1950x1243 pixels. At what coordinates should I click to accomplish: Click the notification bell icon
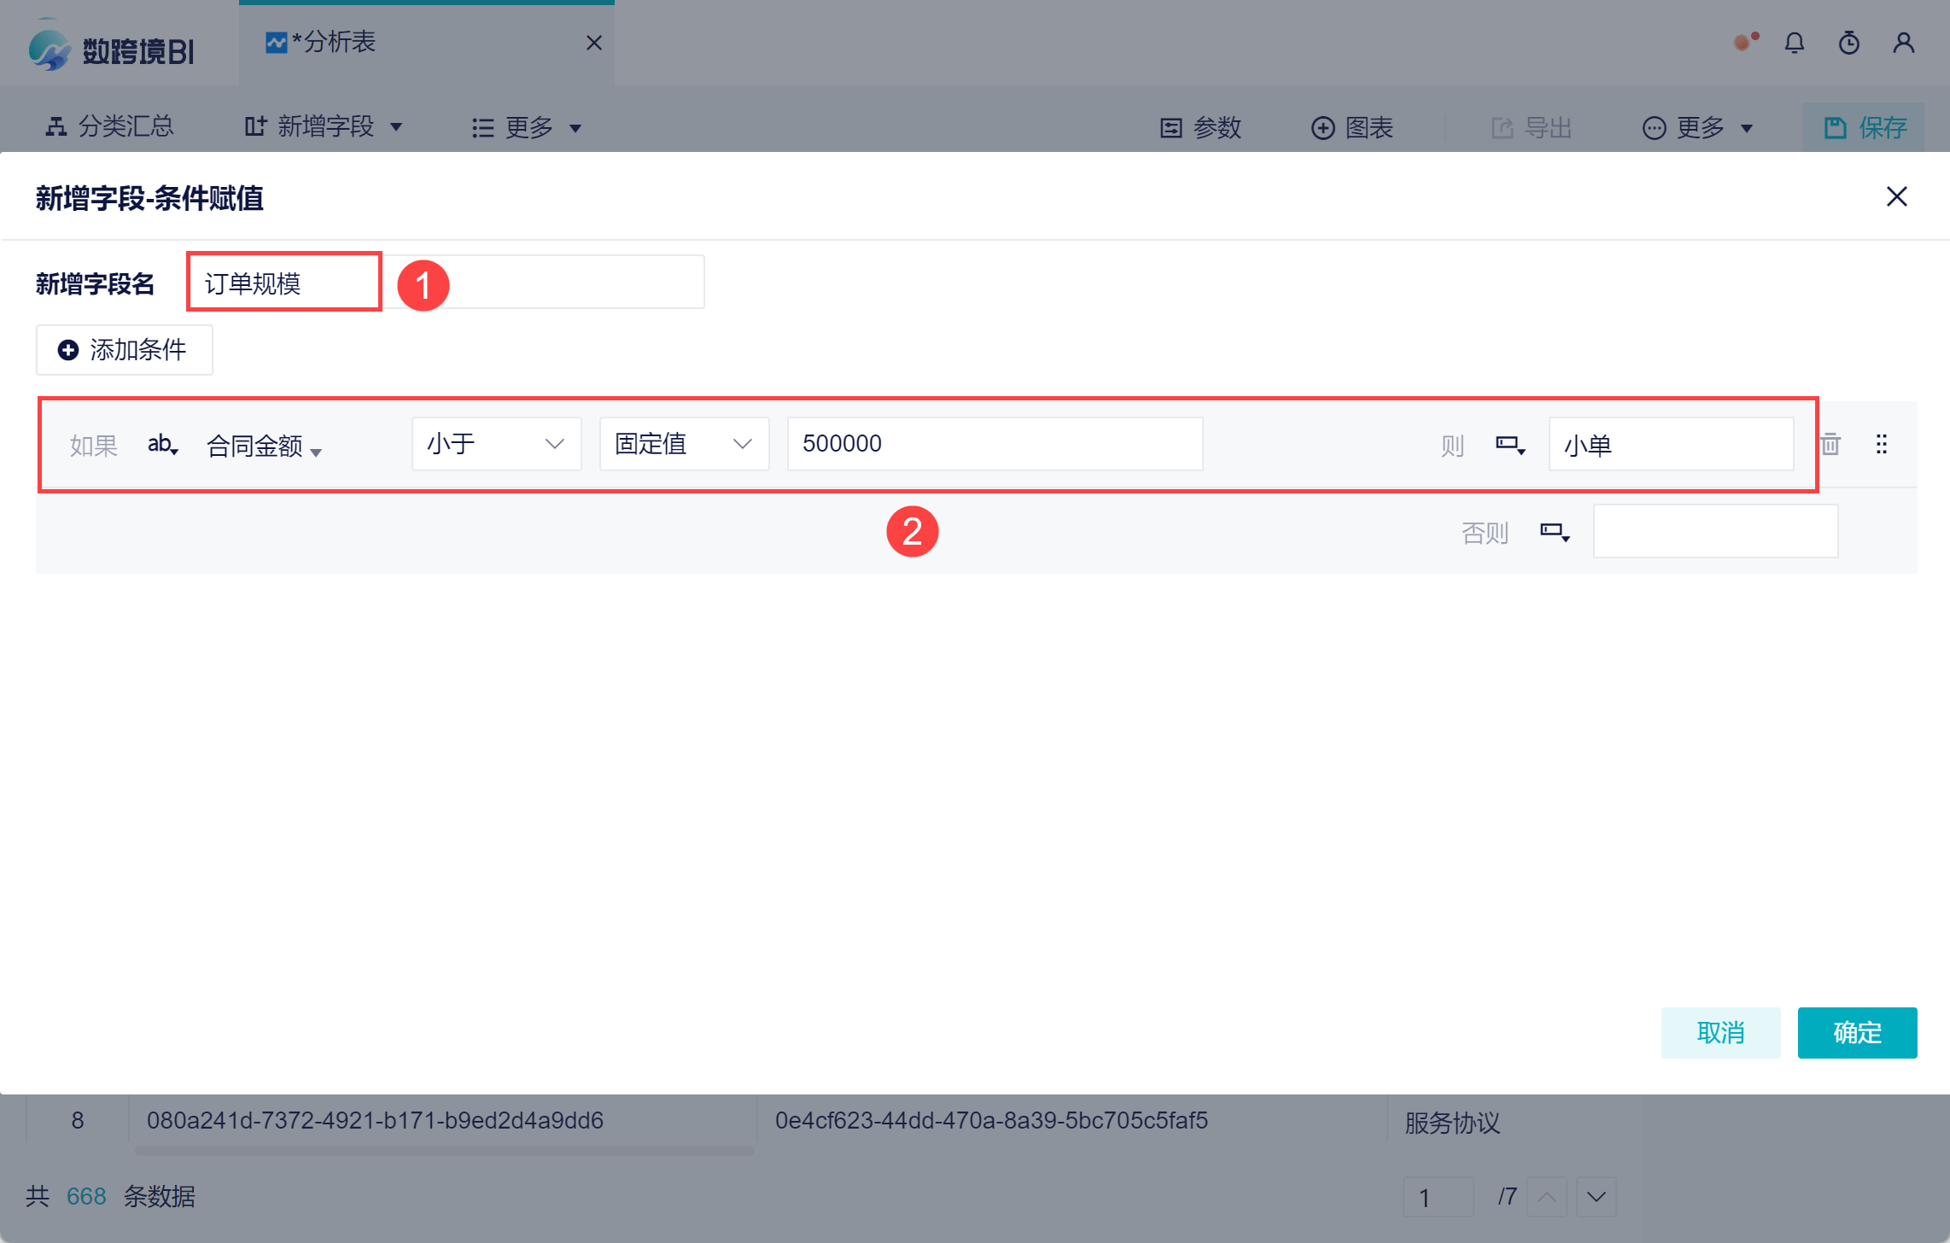point(1795,43)
